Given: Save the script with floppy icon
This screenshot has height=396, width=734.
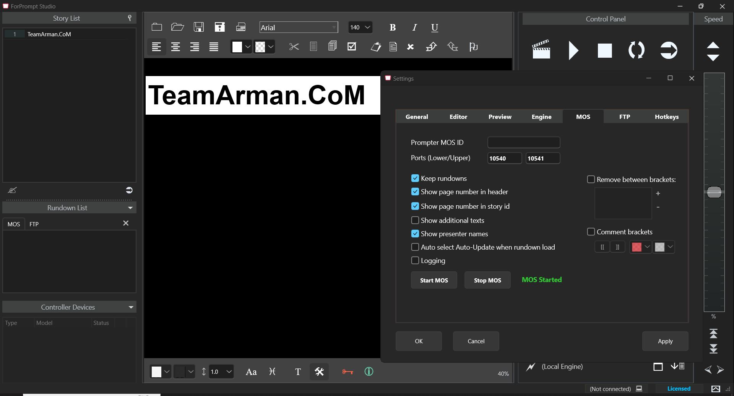Looking at the screenshot, I should 198,27.
